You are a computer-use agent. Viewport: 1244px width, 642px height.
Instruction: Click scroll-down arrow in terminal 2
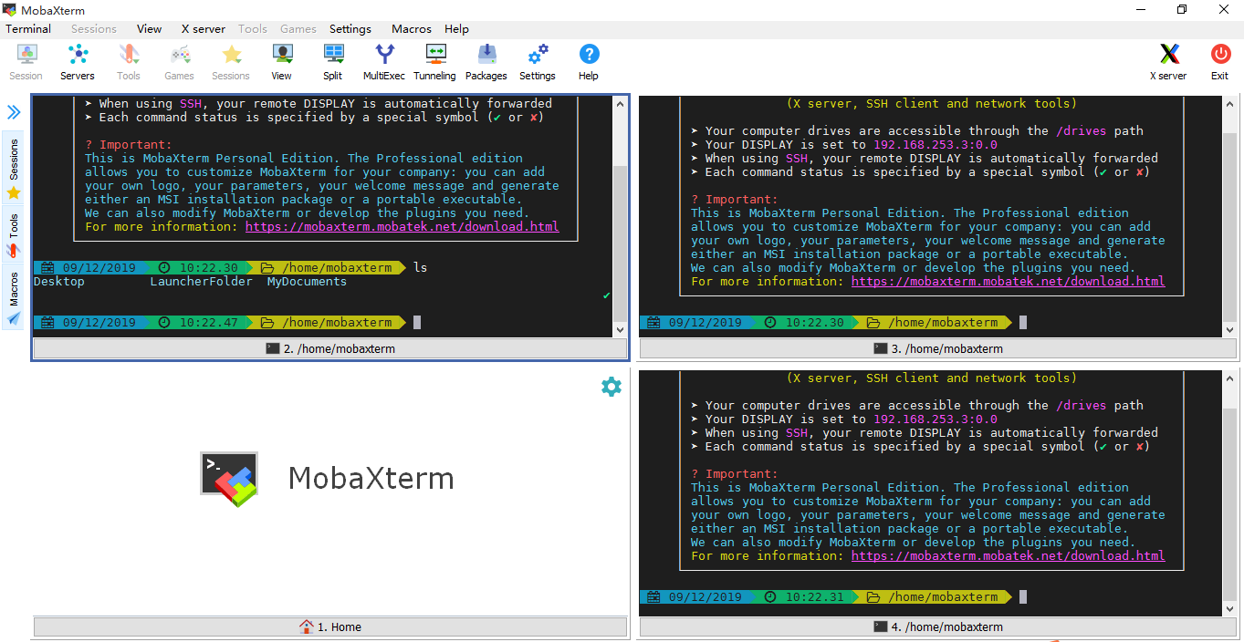(620, 329)
